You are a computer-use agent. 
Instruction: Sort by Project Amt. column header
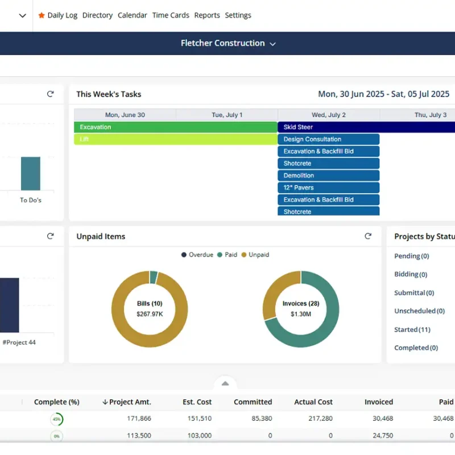tap(127, 402)
